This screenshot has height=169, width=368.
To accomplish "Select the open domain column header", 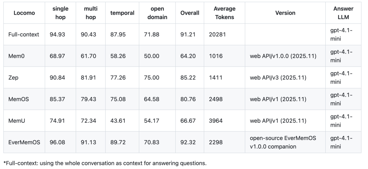I will pyautogui.click(x=157, y=13).
